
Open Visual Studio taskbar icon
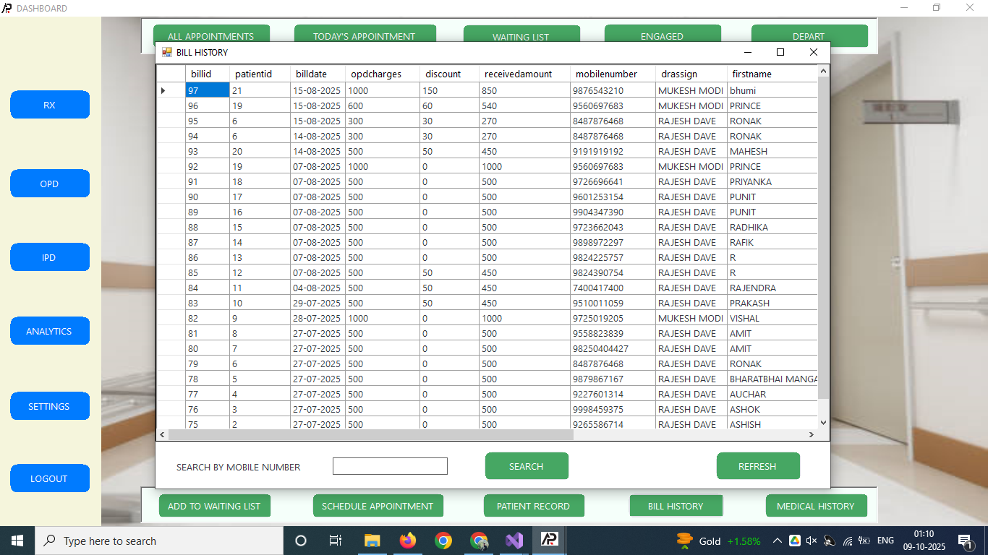point(514,541)
